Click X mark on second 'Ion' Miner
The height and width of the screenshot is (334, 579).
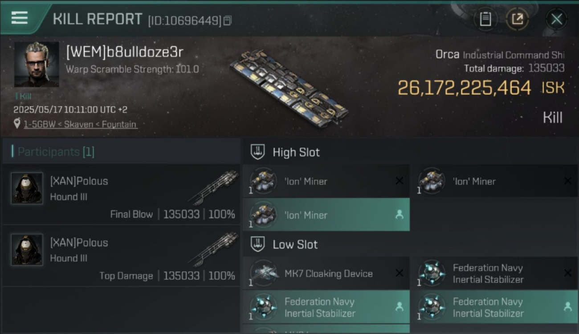(x=567, y=181)
